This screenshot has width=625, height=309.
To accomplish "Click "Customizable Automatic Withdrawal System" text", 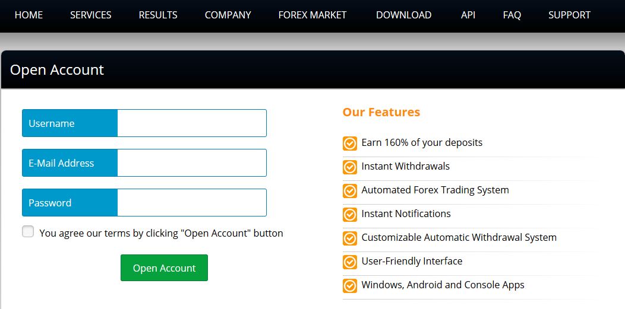I will (x=459, y=237).
